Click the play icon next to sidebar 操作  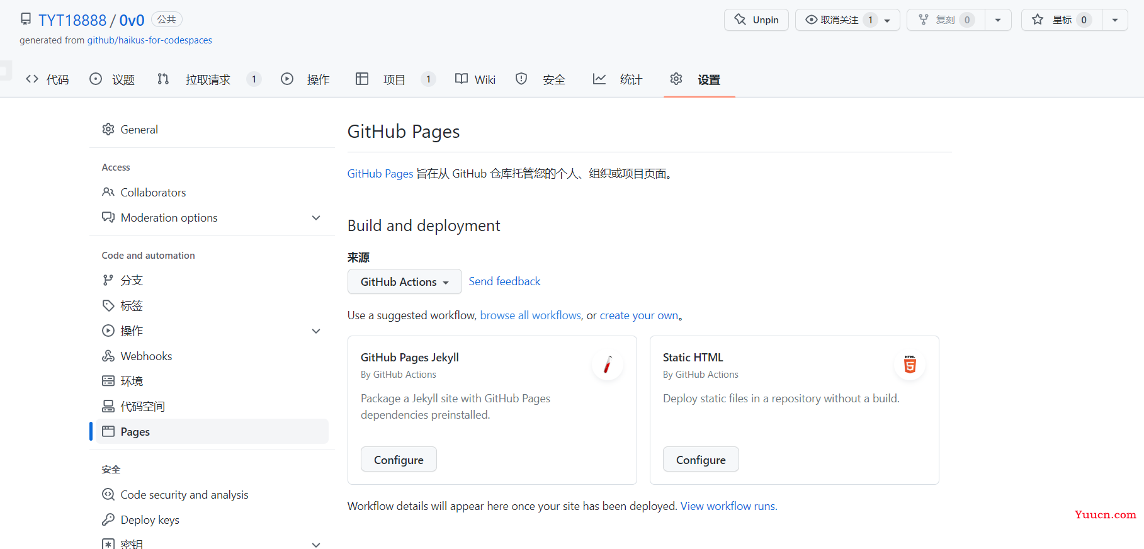[108, 331]
